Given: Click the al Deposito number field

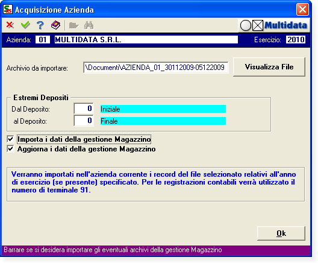Looking at the screenshot, I should pyautogui.click(x=84, y=121).
